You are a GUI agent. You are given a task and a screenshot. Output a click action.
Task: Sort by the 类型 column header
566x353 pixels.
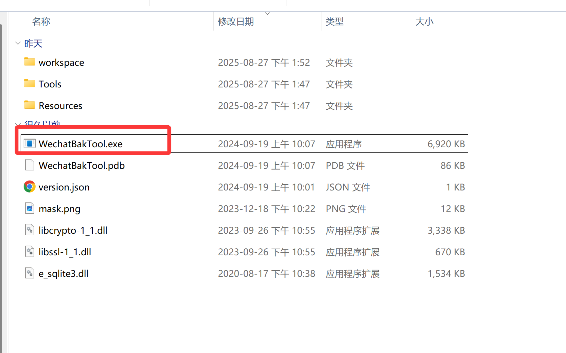[x=335, y=22]
